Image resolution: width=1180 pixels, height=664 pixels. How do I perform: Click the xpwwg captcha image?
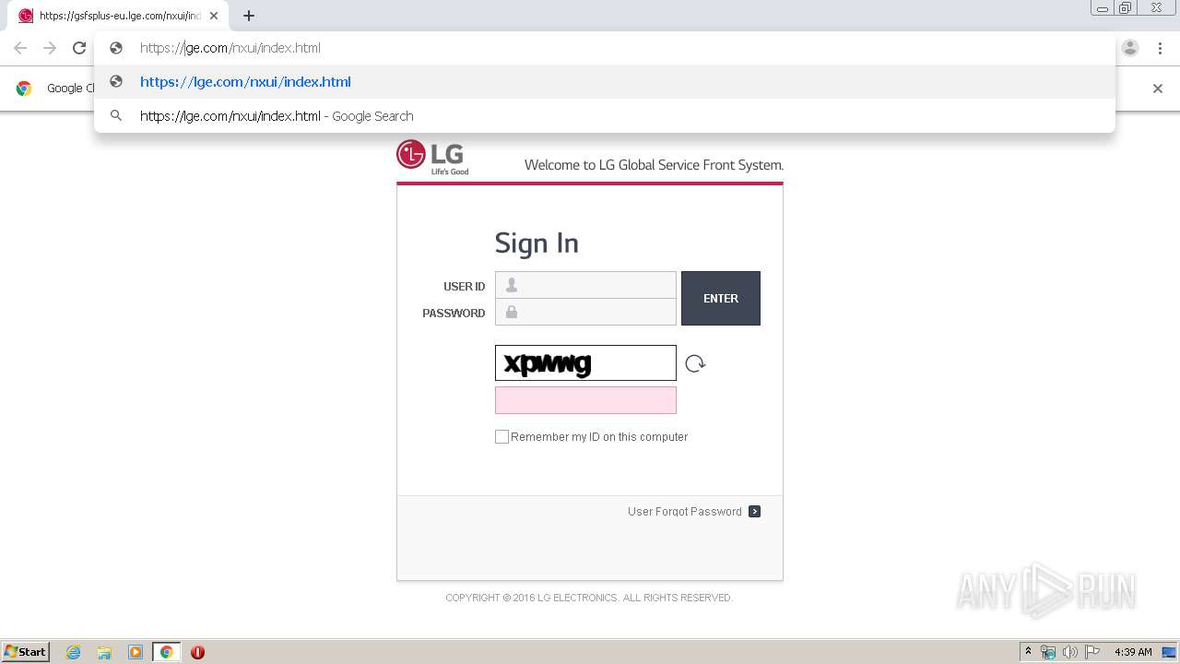[x=585, y=363]
